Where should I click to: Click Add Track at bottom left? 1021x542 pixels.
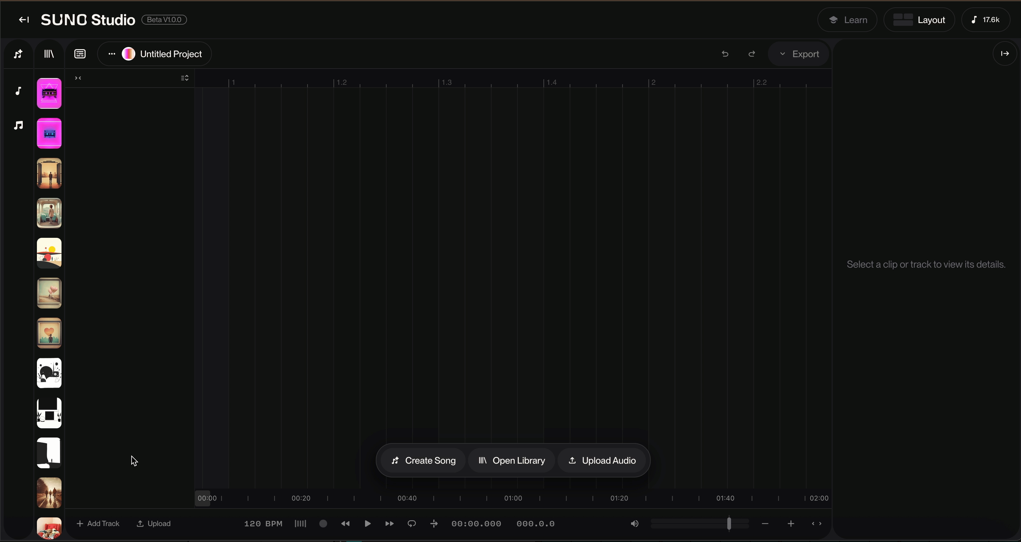pyautogui.click(x=98, y=523)
